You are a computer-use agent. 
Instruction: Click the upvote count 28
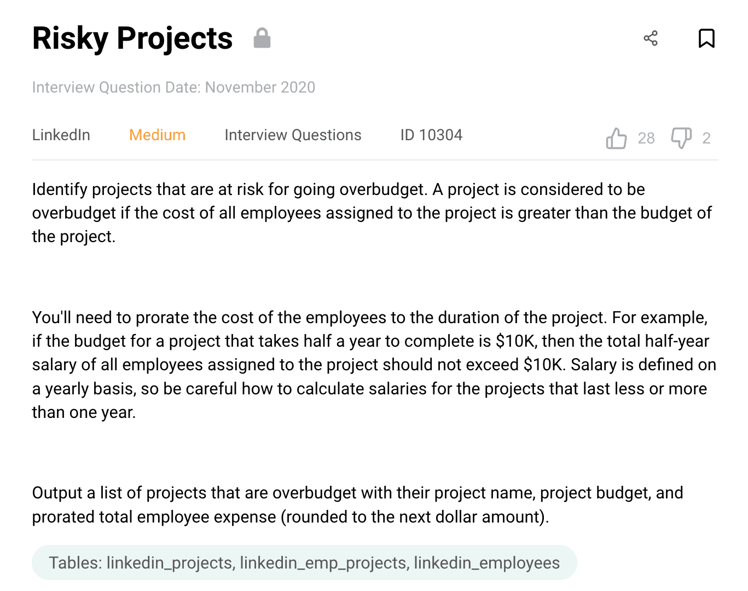(646, 138)
